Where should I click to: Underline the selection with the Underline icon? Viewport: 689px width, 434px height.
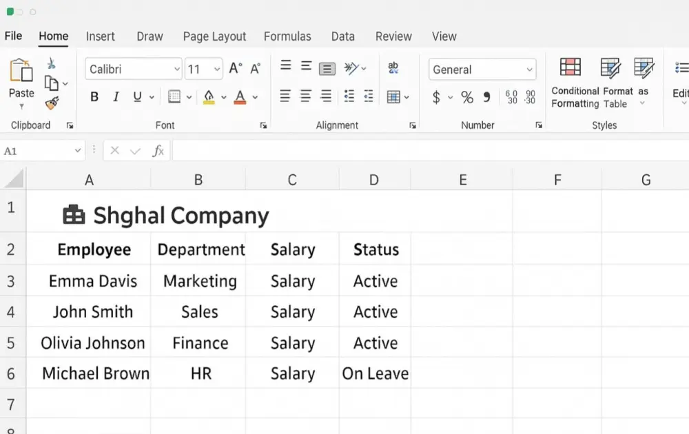[x=137, y=96]
